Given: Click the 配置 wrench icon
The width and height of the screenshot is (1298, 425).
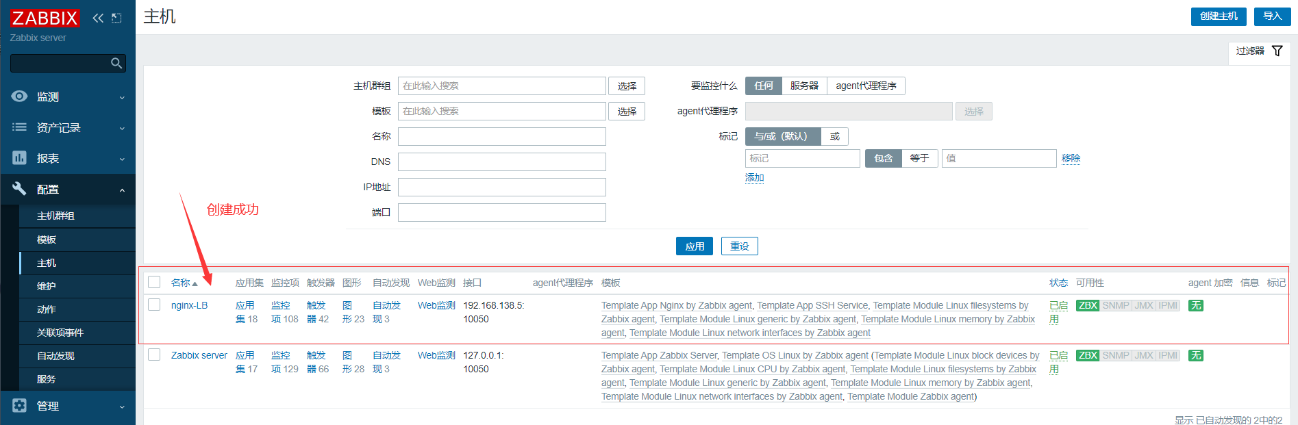Looking at the screenshot, I should [19, 189].
